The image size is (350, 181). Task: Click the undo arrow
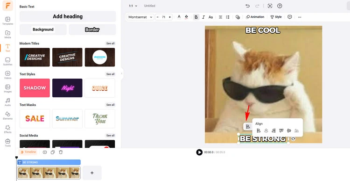pos(247,6)
